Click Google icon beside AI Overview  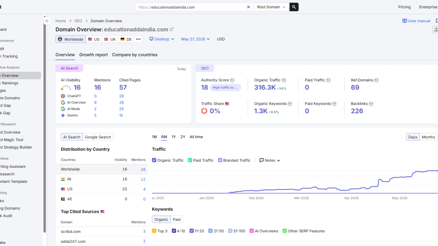pos(63,103)
